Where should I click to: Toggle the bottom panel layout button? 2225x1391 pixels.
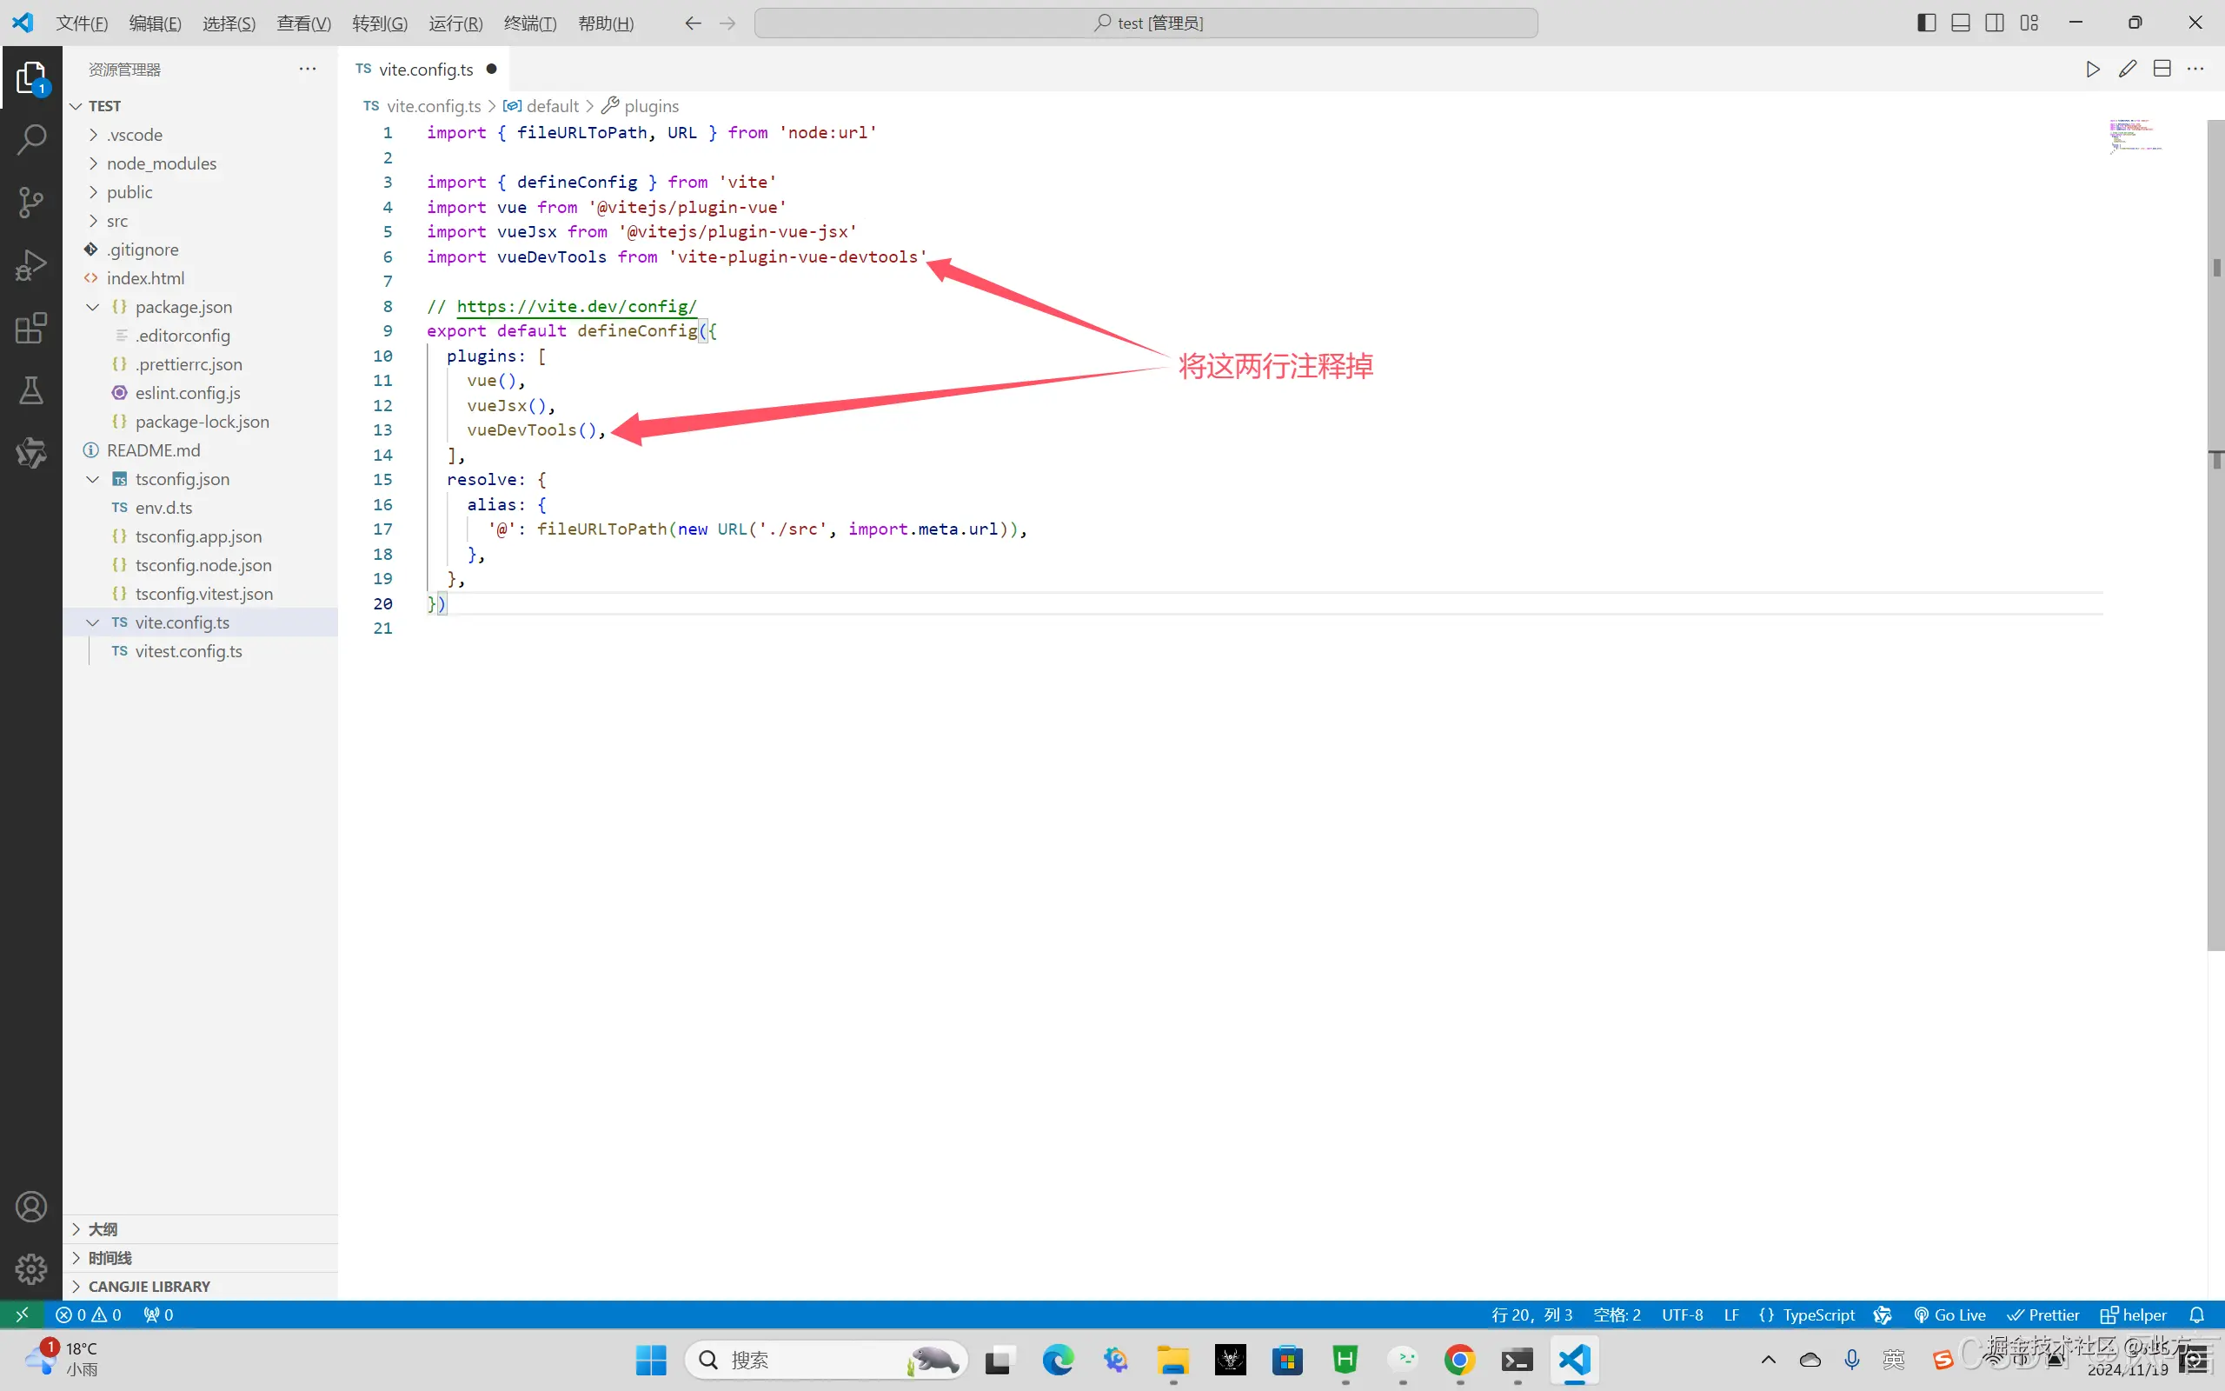click(1960, 23)
